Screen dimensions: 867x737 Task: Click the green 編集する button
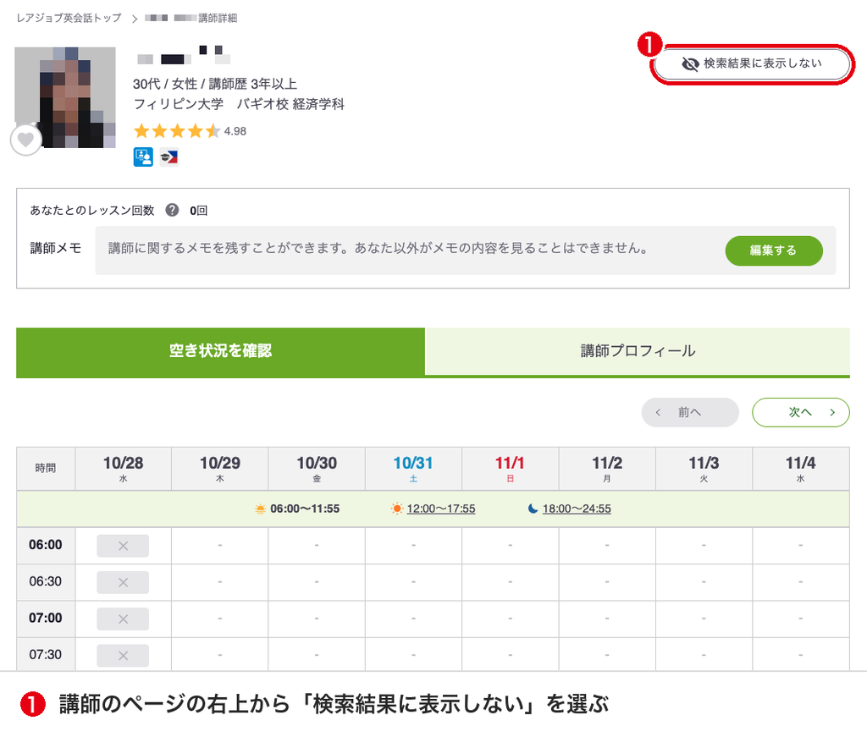coord(774,250)
